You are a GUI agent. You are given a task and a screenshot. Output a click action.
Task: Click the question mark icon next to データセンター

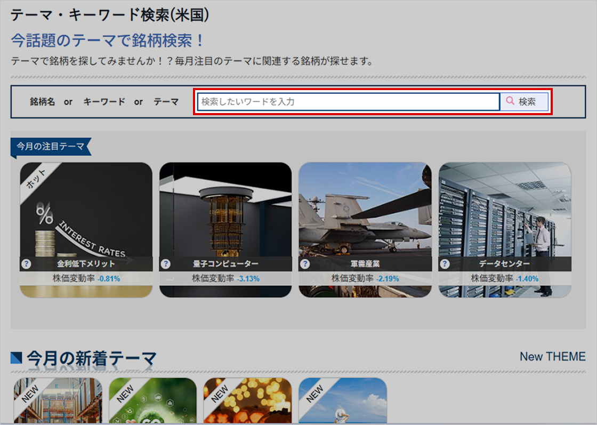point(445,264)
